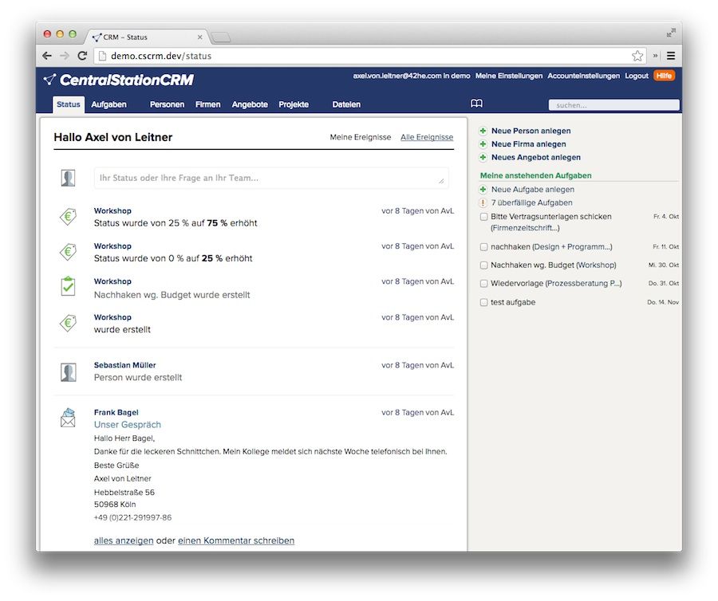The image size is (718, 601).
Task: Check the 'Bitte Vertragsunterlagen schicken' task
Action: [484, 217]
